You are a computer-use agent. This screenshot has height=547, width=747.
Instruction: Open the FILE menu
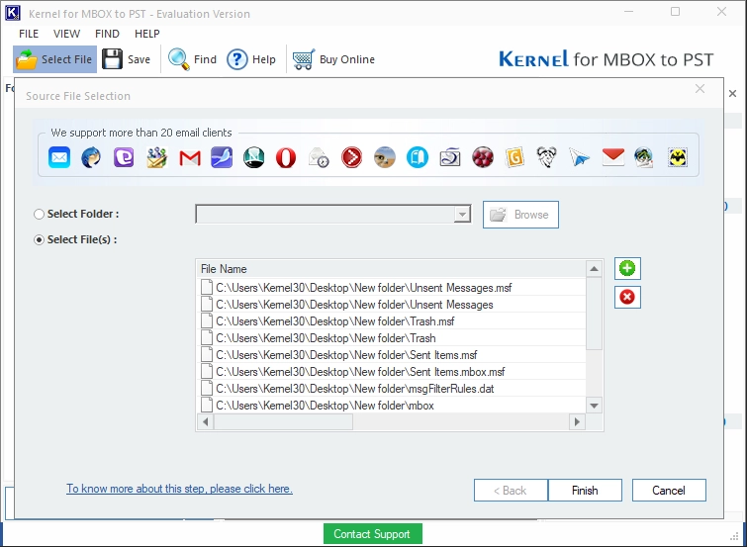point(29,34)
